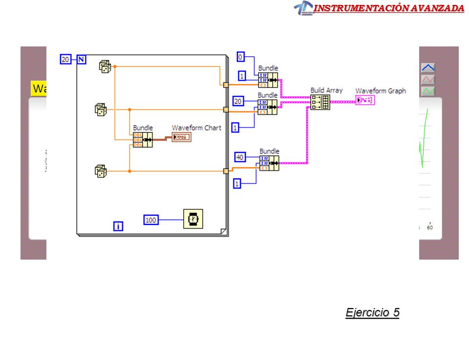
Task: Click the "Bundle" label inside the loop
Action: pos(143,128)
